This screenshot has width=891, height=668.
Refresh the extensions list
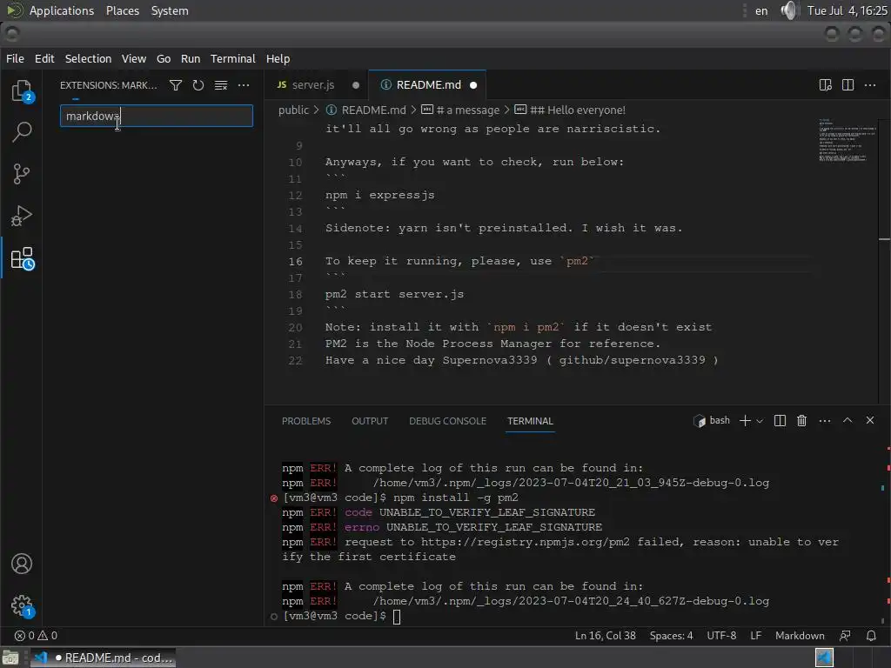(x=198, y=85)
